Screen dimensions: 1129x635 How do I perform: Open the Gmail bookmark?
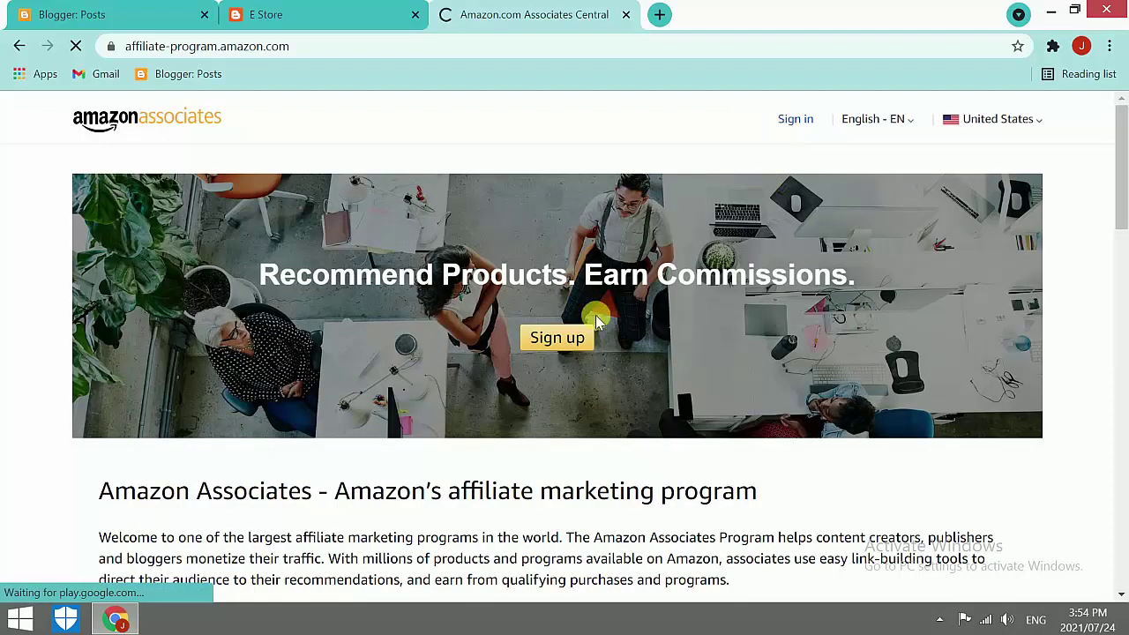pyautogui.click(x=95, y=74)
